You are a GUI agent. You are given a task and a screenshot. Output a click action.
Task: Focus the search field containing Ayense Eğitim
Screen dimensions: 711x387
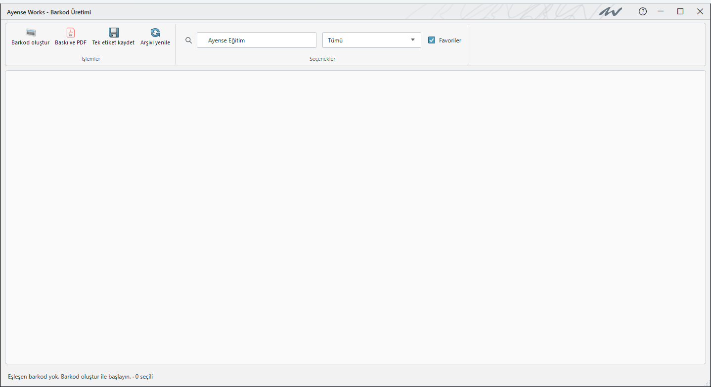(257, 40)
